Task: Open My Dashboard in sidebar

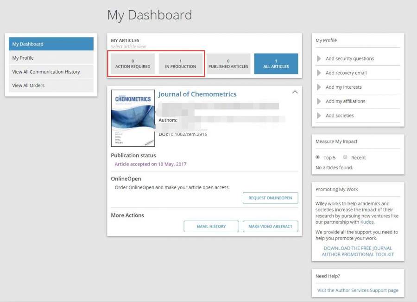Action: point(51,44)
